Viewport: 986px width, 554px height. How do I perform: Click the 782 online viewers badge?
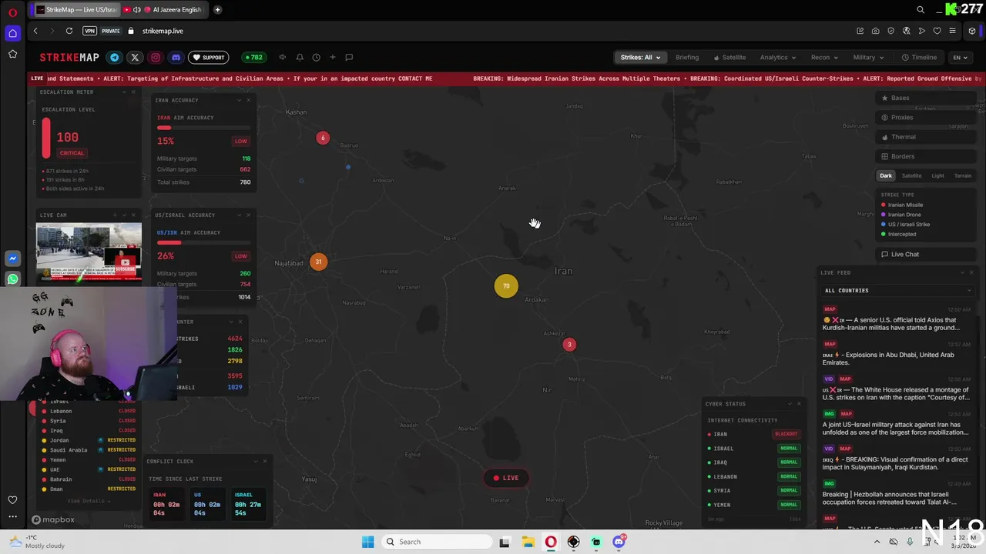point(253,57)
